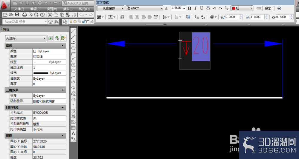Open the text height 1.5625 dropdown
This screenshot has width=299, height=159.
click(x=184, y=8)
